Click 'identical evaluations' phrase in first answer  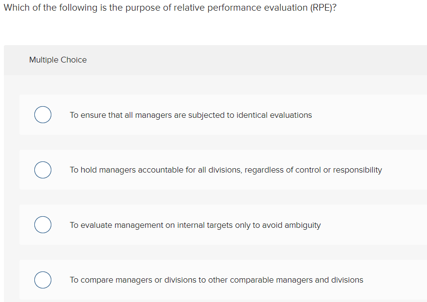click(x=274, y=115)
